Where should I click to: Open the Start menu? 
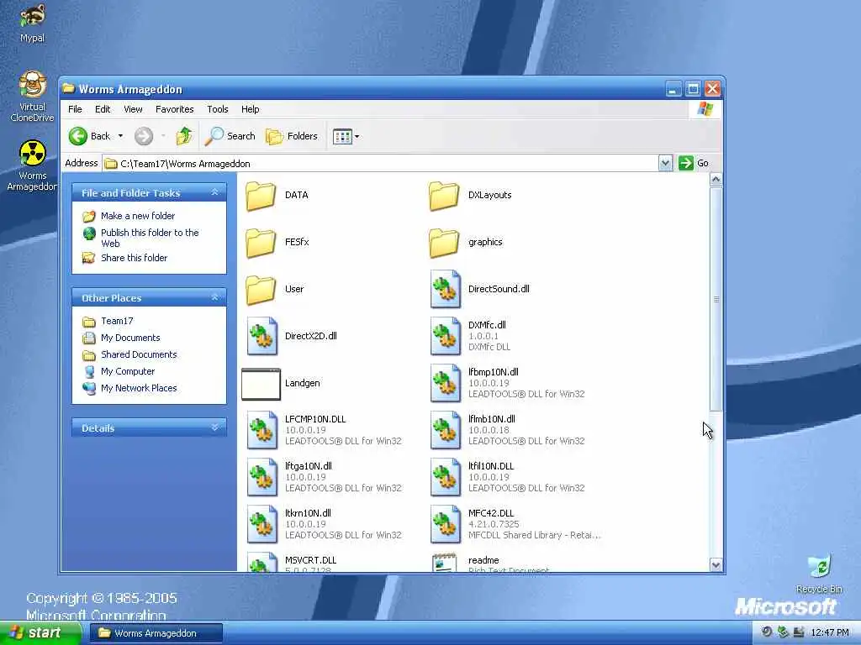40,633
